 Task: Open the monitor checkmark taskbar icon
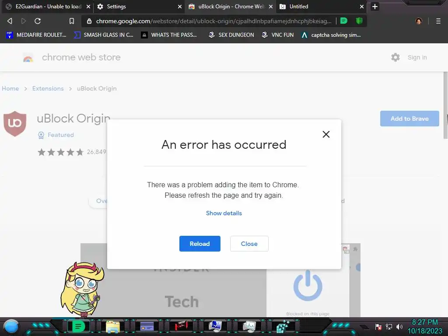(215, 326)
